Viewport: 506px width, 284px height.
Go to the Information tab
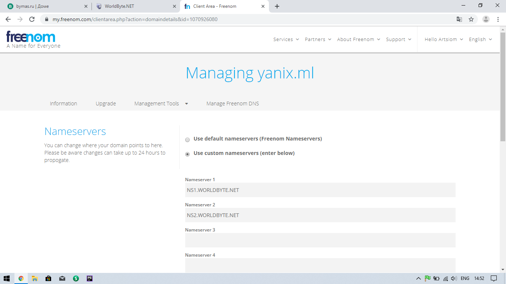click(x=63, y=104)
